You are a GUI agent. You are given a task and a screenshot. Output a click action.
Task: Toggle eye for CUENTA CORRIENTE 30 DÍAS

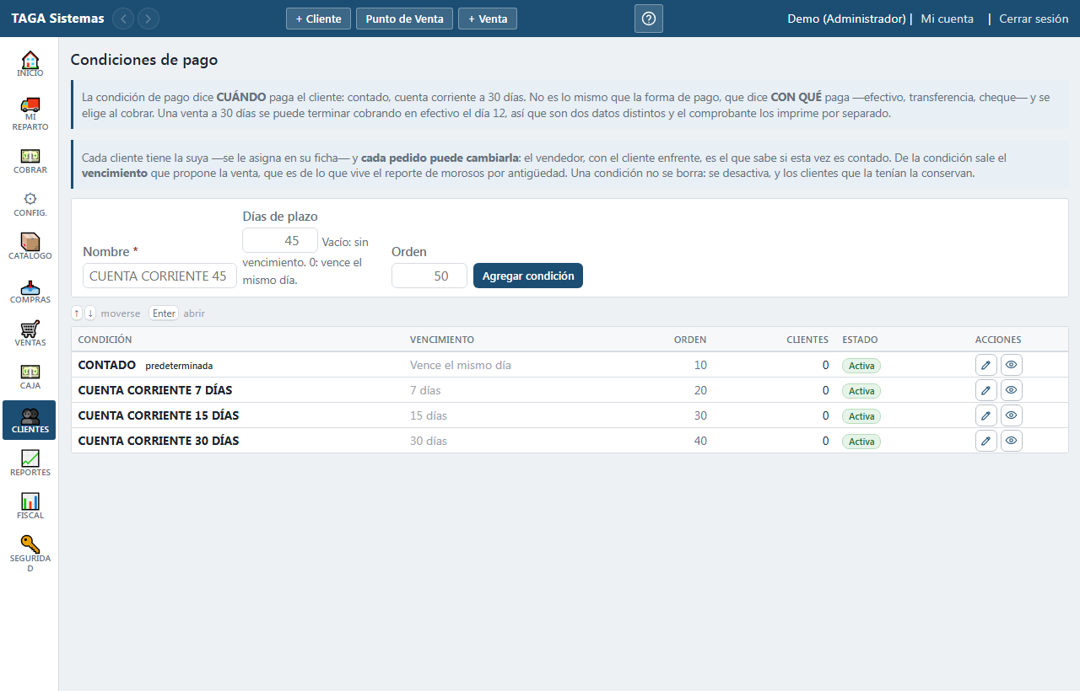tap(1012, 441)
